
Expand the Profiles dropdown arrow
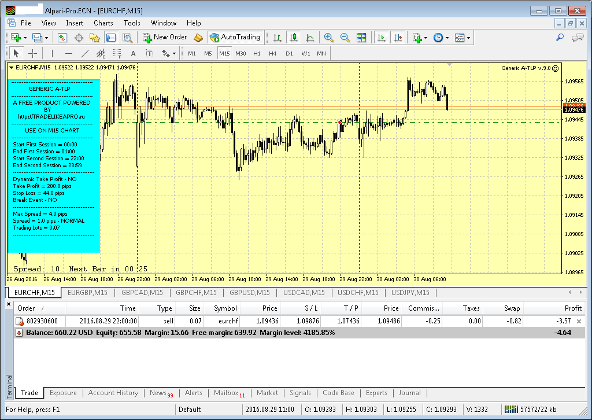tap(46, 38)
